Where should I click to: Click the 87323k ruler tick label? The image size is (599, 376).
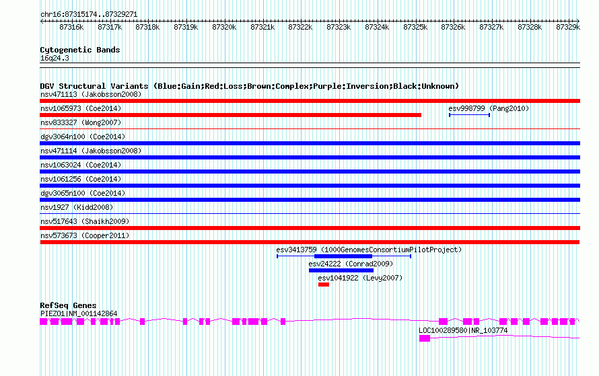coord(339,27)
